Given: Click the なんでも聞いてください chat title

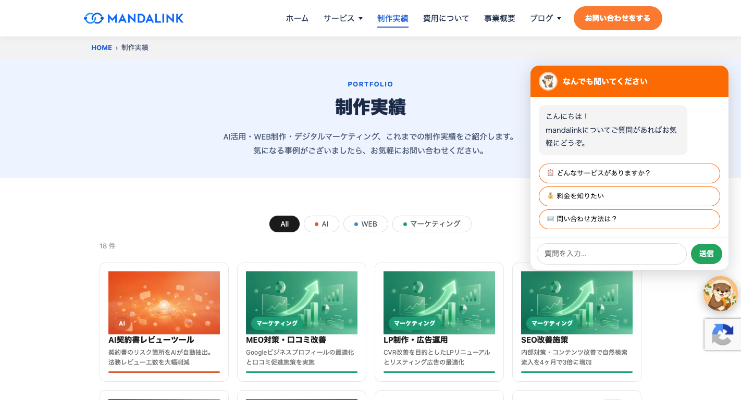Looking at the screenshot, I should (605, 81).
